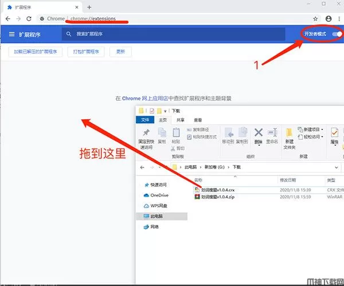Click the search magnifier icon

69,34
